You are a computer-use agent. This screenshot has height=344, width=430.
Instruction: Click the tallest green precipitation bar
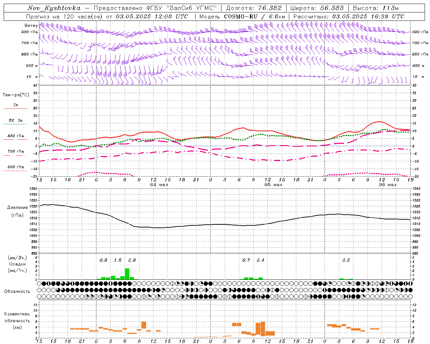pyautogui.click(x=127, y=274)
